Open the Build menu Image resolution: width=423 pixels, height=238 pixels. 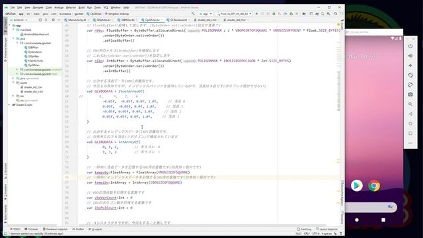pyautogui.click(x=81, y=7)
